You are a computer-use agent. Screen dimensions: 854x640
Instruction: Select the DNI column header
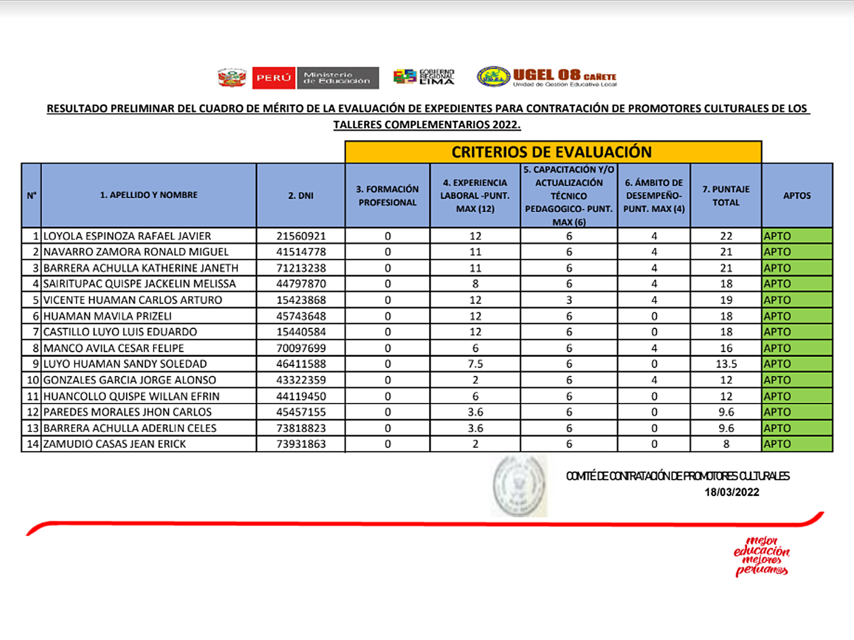point(301,195)
